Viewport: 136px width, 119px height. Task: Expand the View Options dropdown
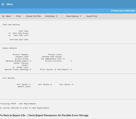74,16
